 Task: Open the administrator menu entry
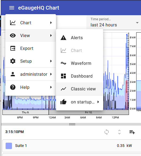(31, 74)
